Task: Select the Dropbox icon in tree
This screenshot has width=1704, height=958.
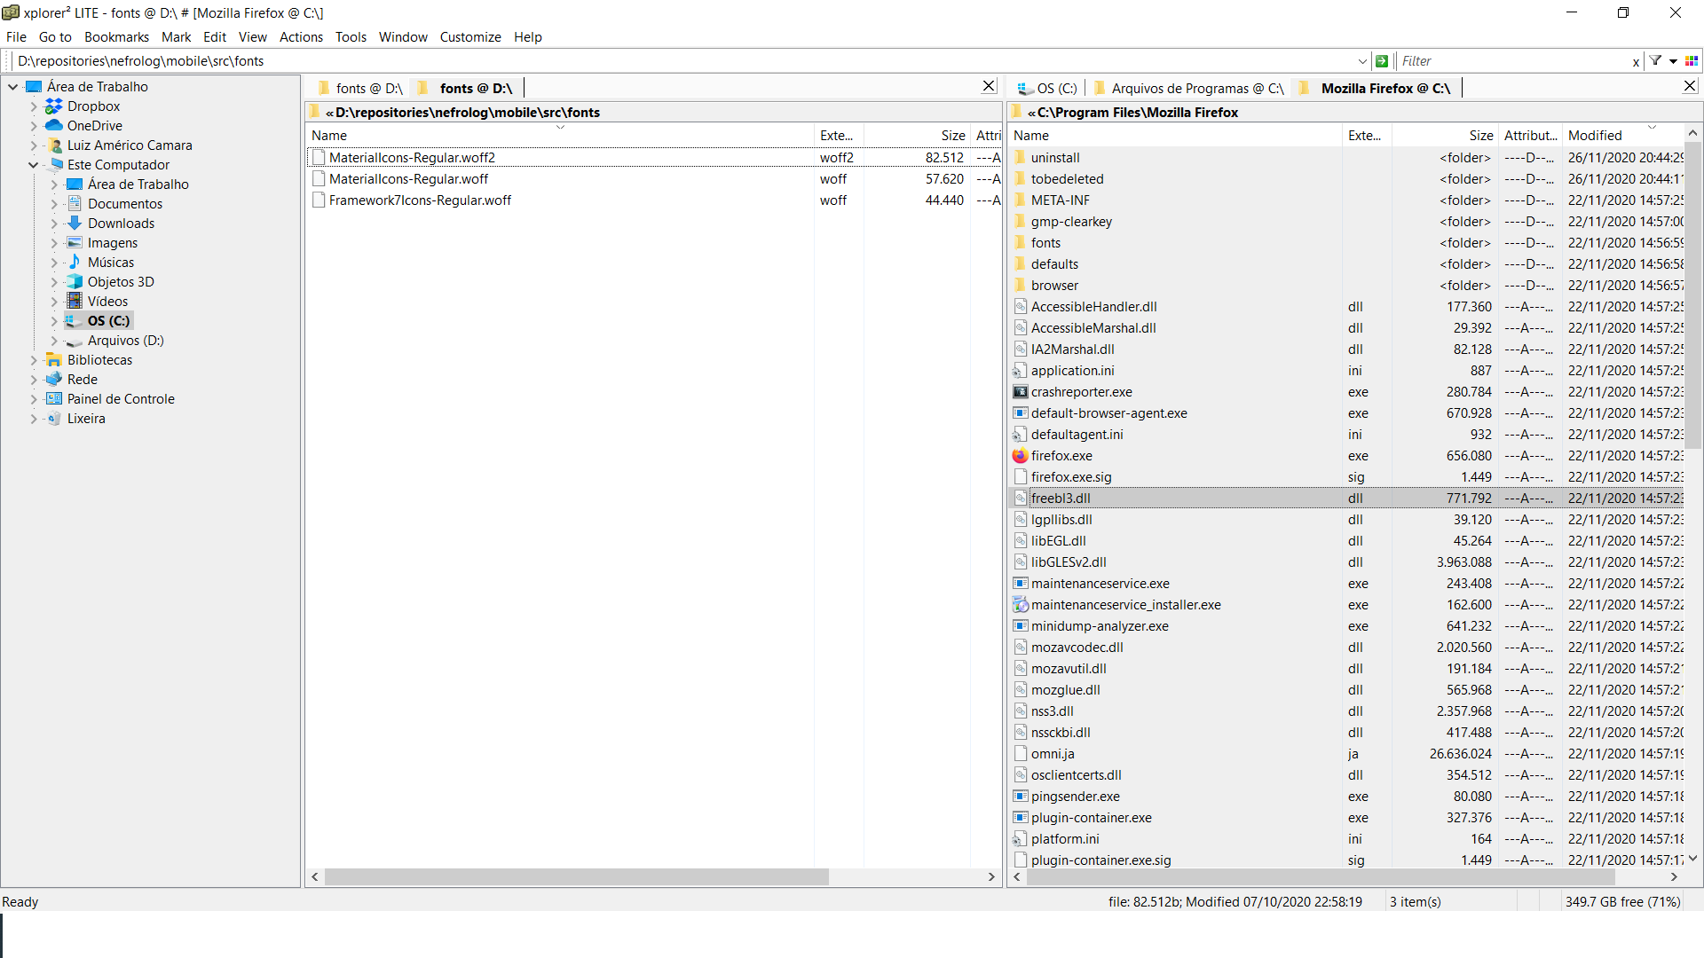Action: (54, 106)
